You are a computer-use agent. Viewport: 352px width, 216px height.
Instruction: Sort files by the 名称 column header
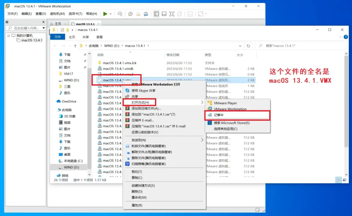point(100,55)
